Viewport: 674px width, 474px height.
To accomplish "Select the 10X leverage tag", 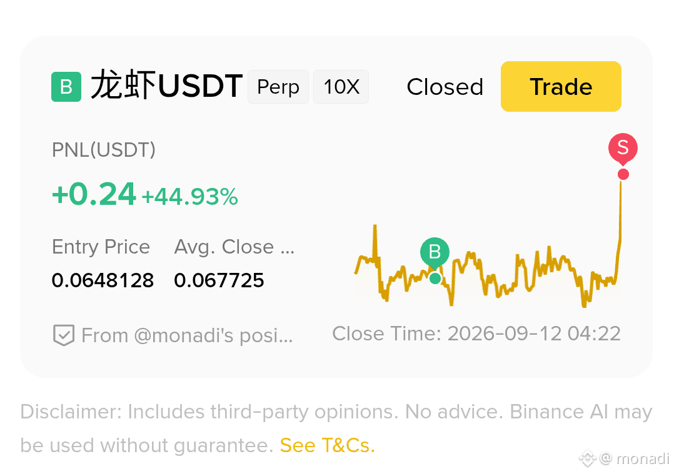I will point(341,87).
